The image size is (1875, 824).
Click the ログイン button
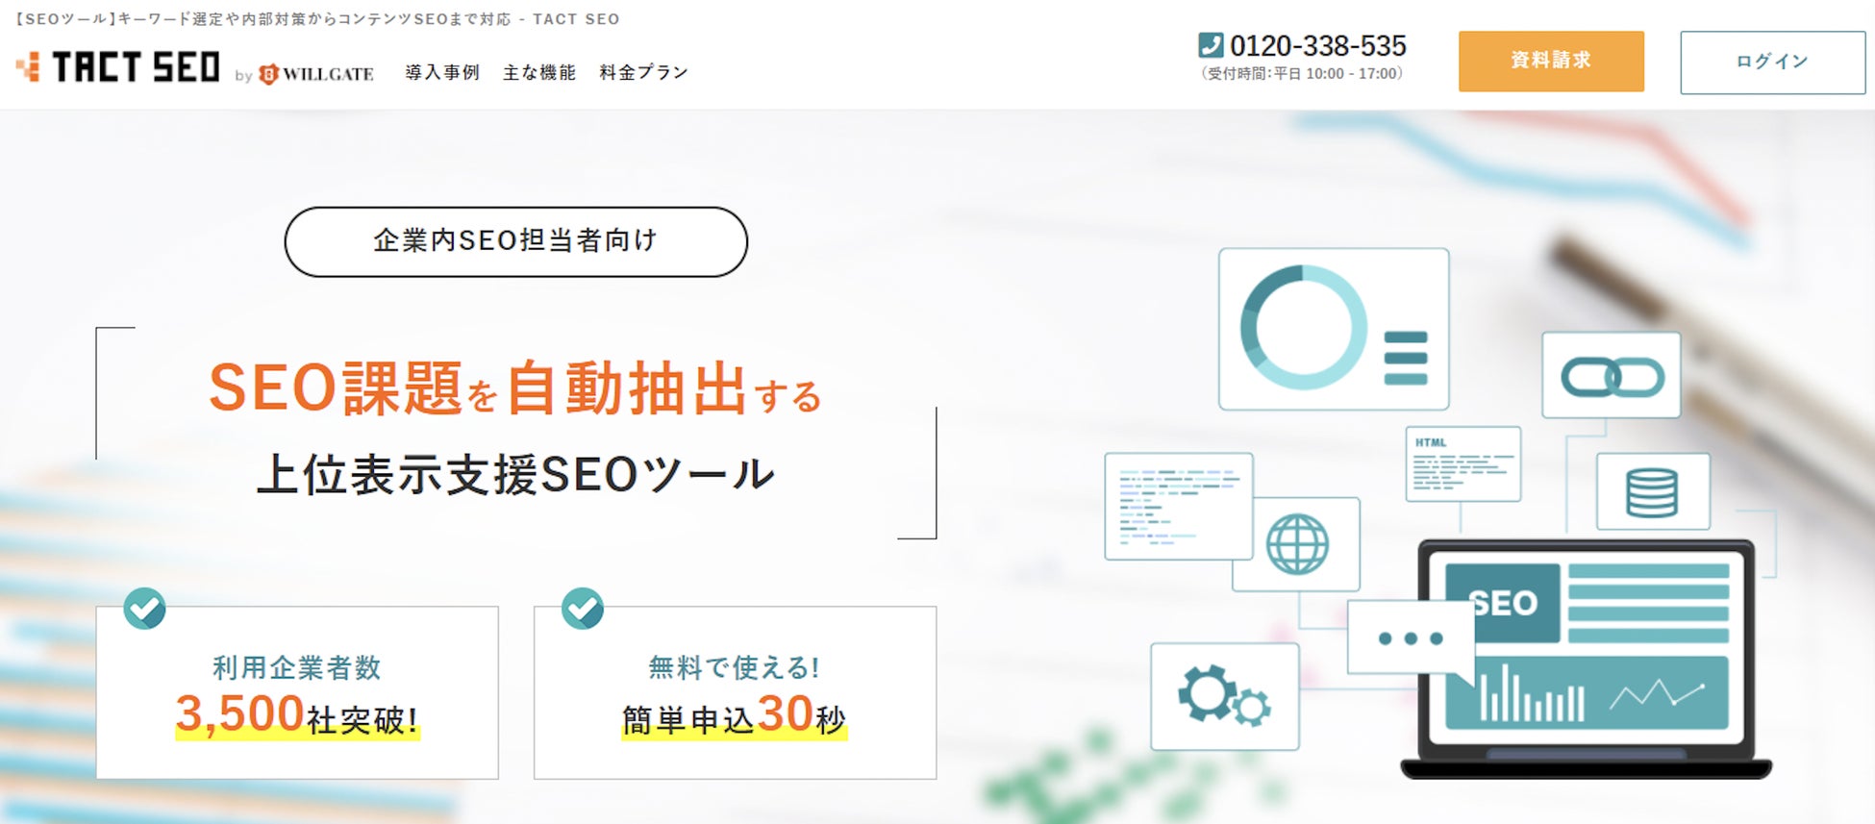pyautogui.click(x=1772, y=62)
